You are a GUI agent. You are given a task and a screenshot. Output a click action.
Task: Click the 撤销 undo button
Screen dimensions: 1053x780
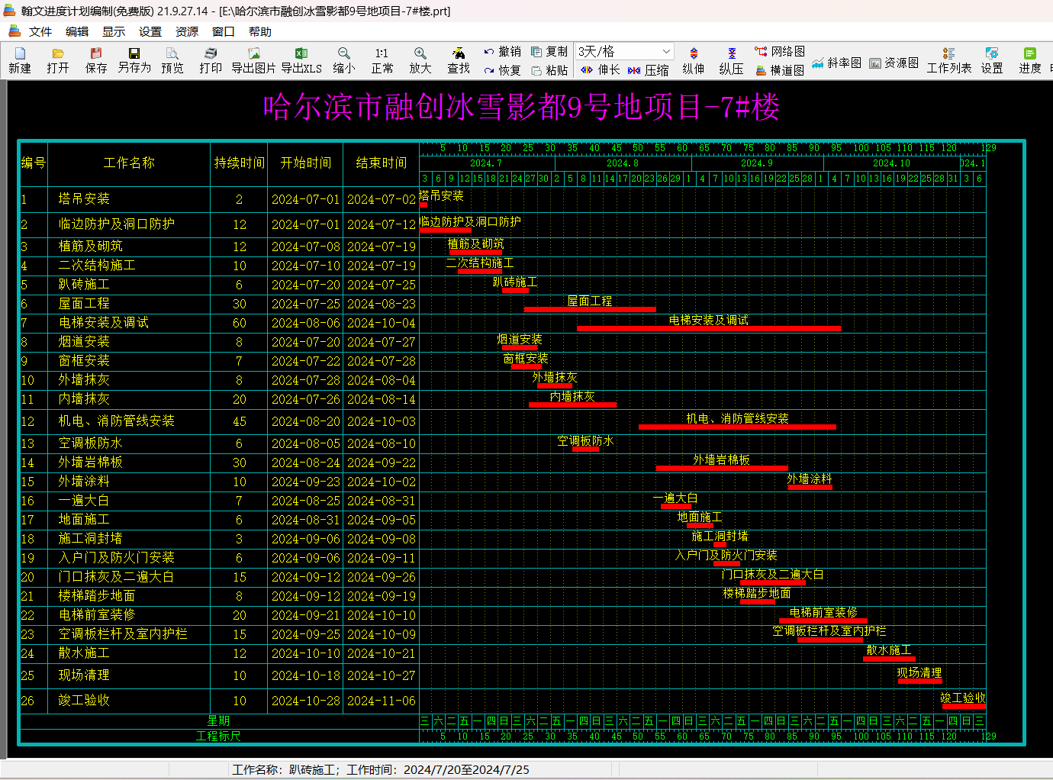[x=502, y=51]
